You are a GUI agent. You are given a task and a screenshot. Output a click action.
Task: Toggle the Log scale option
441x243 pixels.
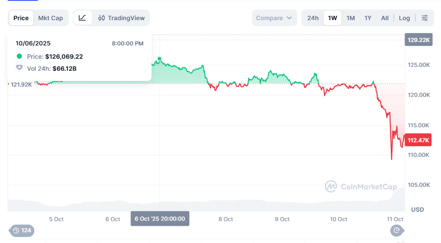[404, 18]
